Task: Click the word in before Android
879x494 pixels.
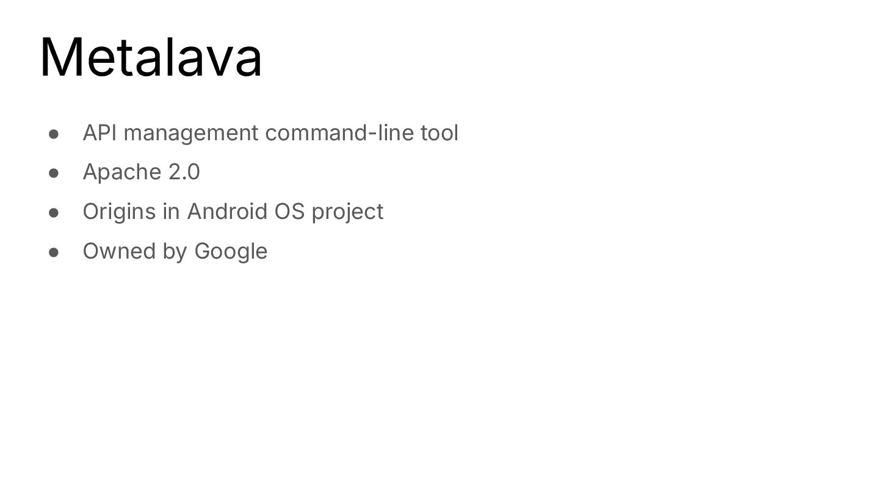Action: click(x=172, y=212)
